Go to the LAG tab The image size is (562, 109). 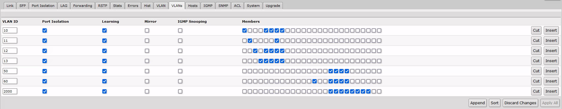[64, 6]
